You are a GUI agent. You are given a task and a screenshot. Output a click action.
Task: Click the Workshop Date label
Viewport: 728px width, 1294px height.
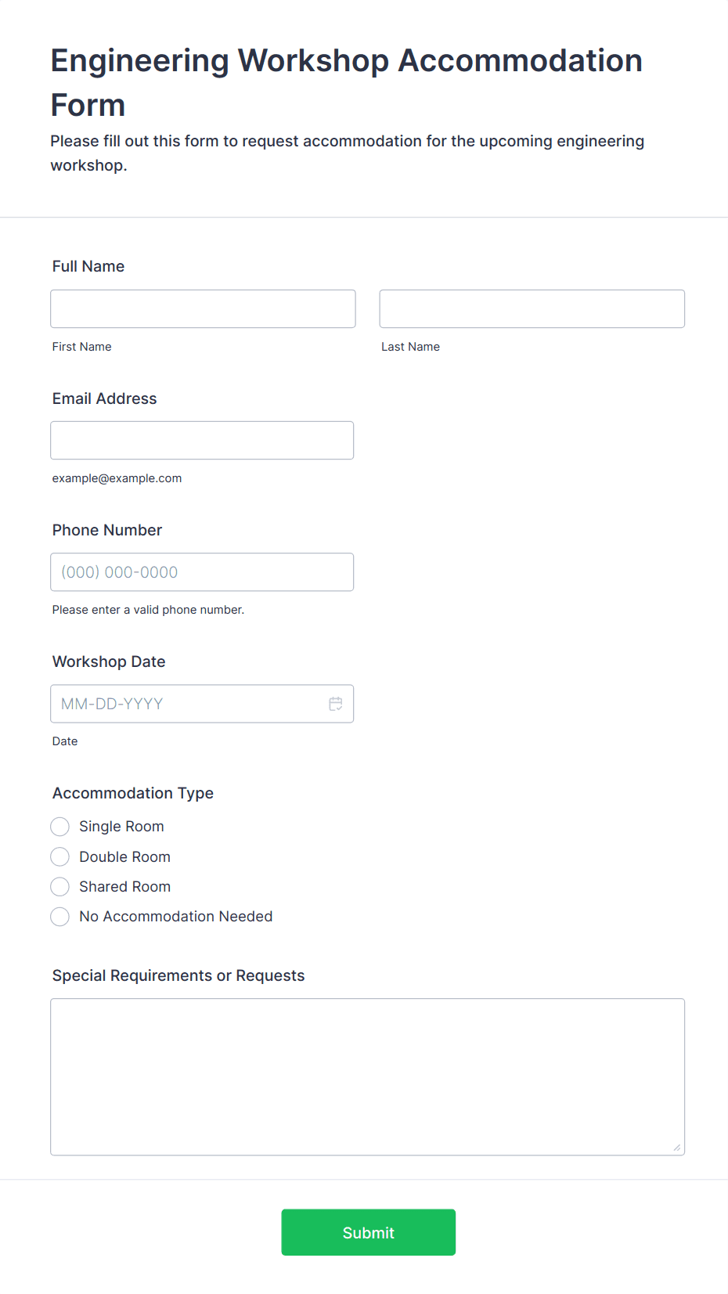109,661
